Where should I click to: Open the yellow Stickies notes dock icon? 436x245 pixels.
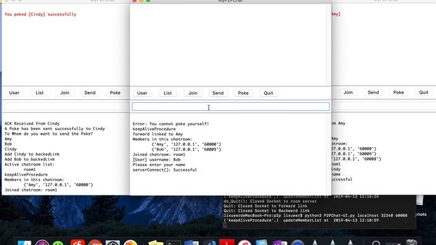[156, 242]
